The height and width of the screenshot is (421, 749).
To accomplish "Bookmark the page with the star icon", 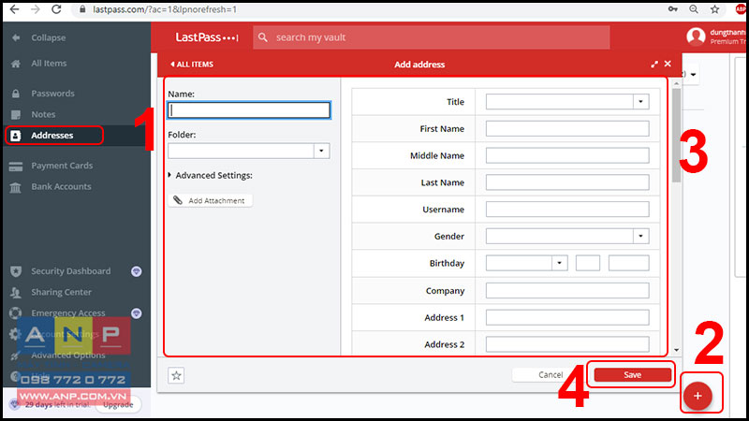I will [x=714, y=9].
